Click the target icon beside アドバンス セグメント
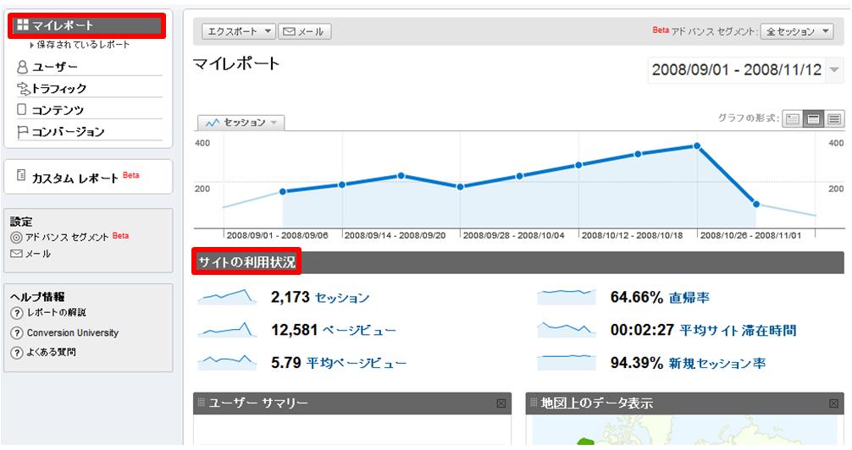The width and height of the screenshot is (852, 450). 16,237
